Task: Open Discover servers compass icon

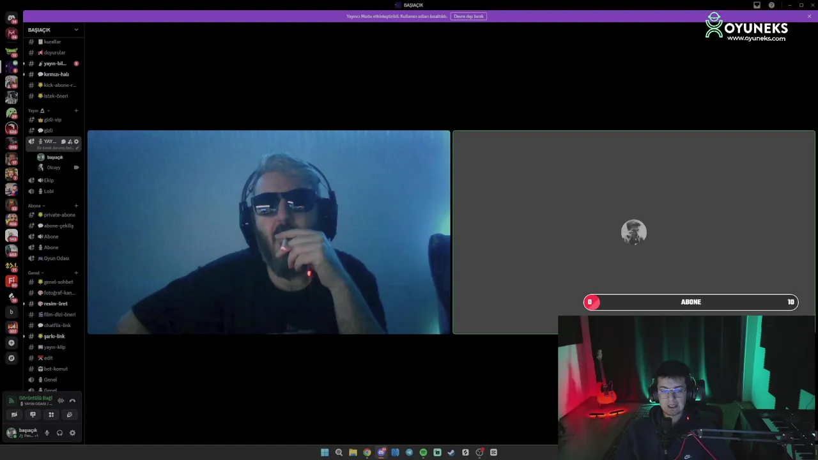Action: click(x=11, y=358)
